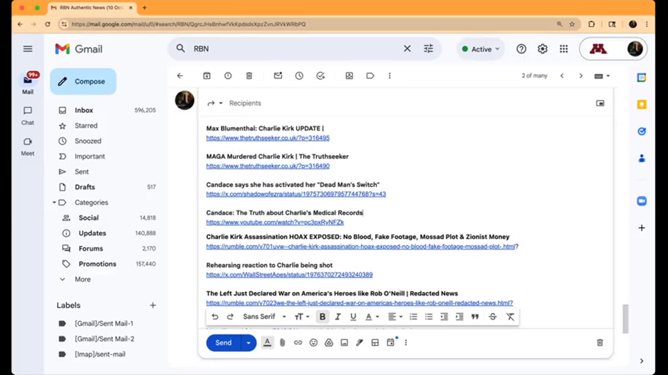Show the older conversation
Image resolution: width=668 pixels, height=375 pixels.
581,76
